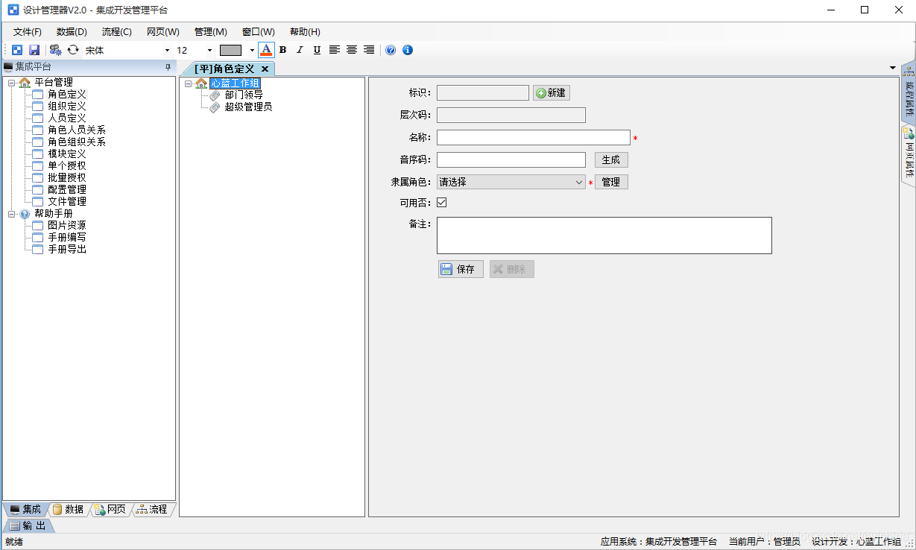Click the gray color swatch in toolbar
Screen dimensions: 916x550
[231, 51]
